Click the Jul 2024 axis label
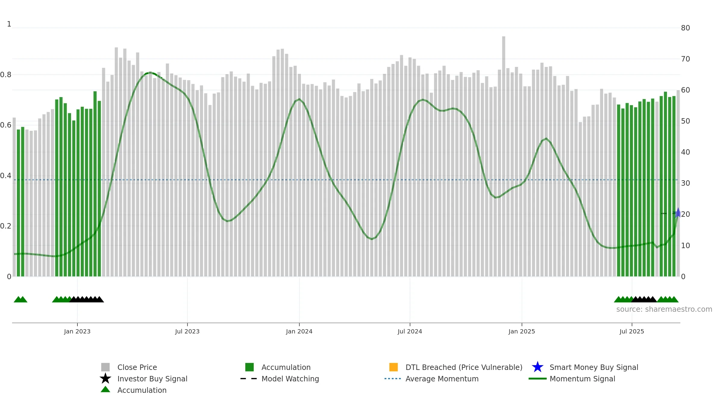The height and width of the screenshot is (407, 723). [x=410, y=331]
